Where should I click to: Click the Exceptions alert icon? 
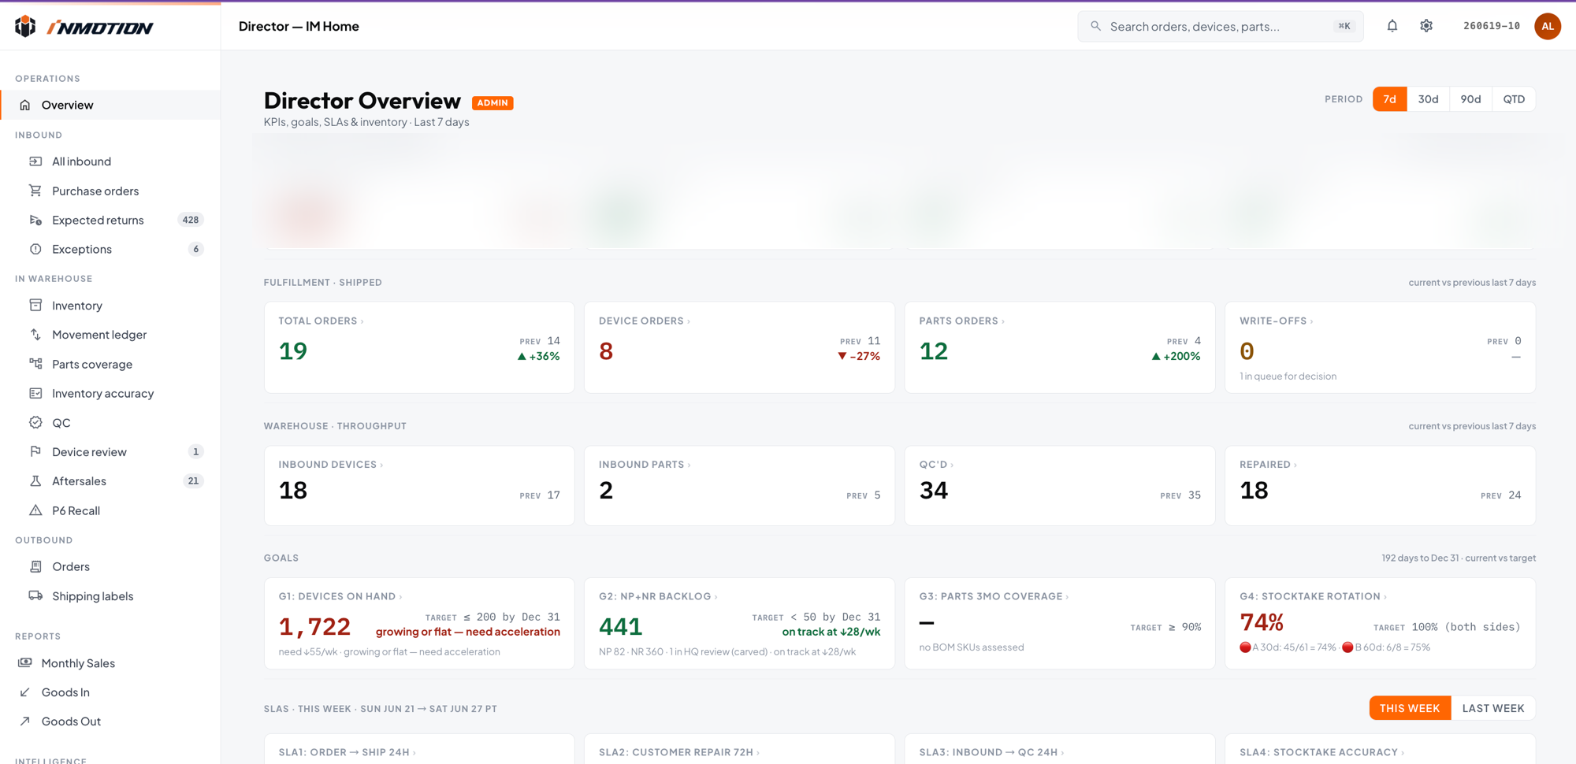[x=35, y=249]
